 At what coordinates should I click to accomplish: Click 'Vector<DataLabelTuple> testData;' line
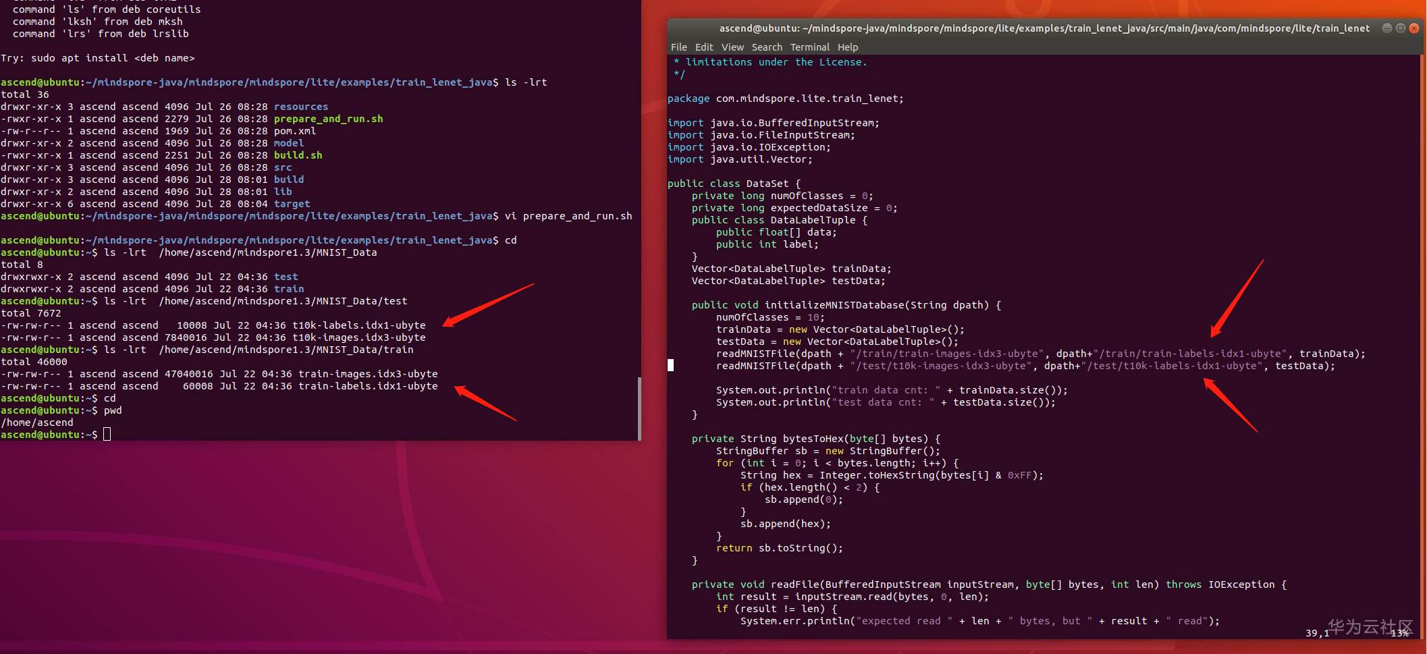click(788, 281)
